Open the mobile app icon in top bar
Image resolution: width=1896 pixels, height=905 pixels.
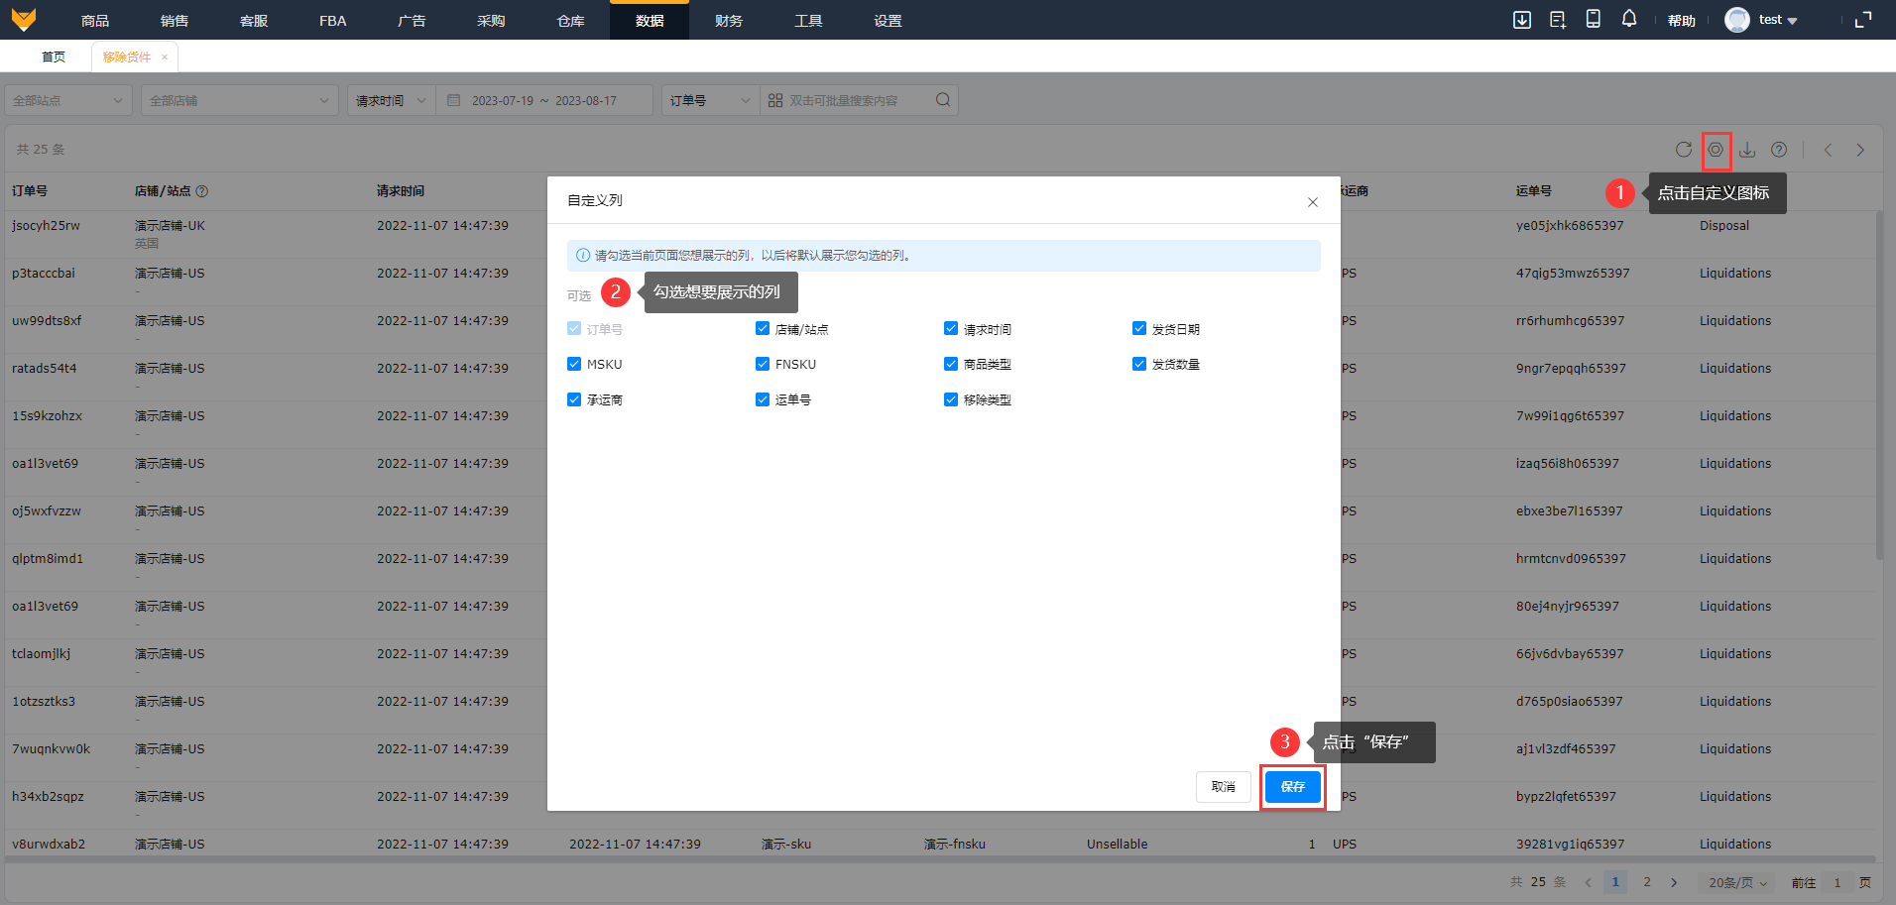[x=1594, y=19]
